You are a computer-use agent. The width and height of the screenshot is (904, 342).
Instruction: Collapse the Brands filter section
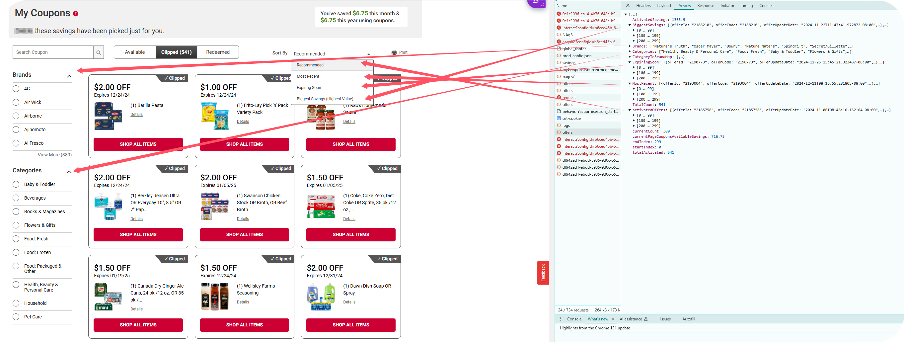[x=69, y=76]
